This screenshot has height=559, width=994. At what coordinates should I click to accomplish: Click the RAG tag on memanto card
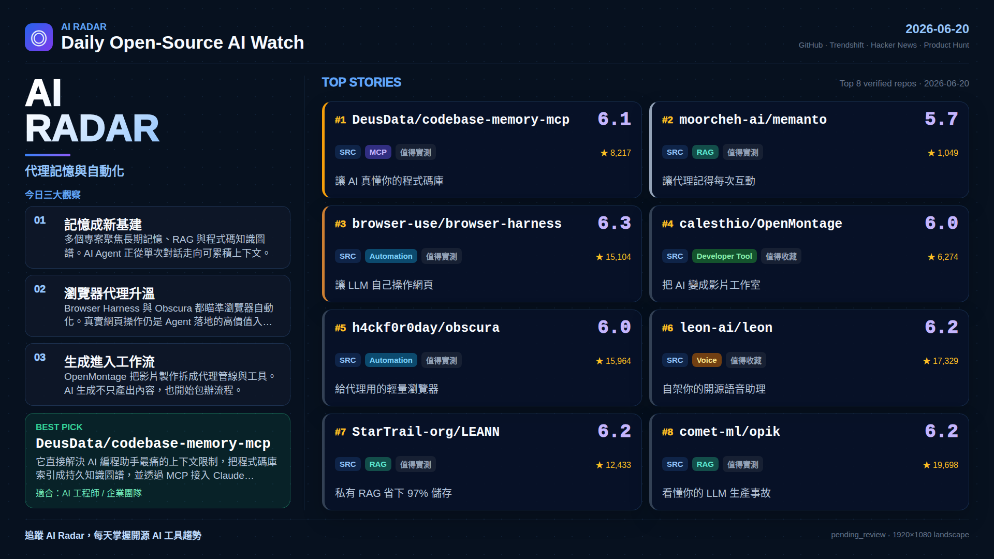(705, 152)
